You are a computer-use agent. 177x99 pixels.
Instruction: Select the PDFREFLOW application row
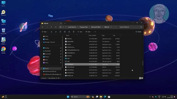[x=92, y=76]
